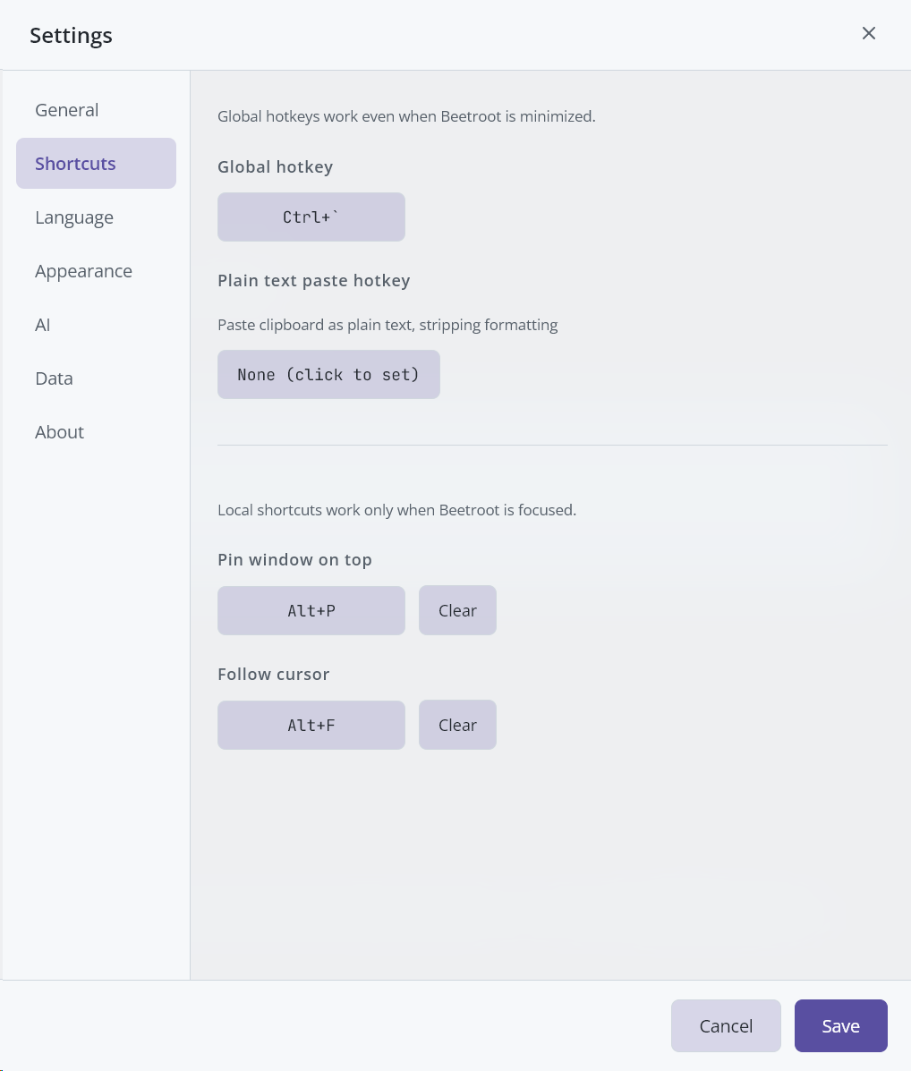Edit the Alt+P pin window shortcut
This screenshot has width=911, height=1071.
pyautogui.click(x=311, y=610)
